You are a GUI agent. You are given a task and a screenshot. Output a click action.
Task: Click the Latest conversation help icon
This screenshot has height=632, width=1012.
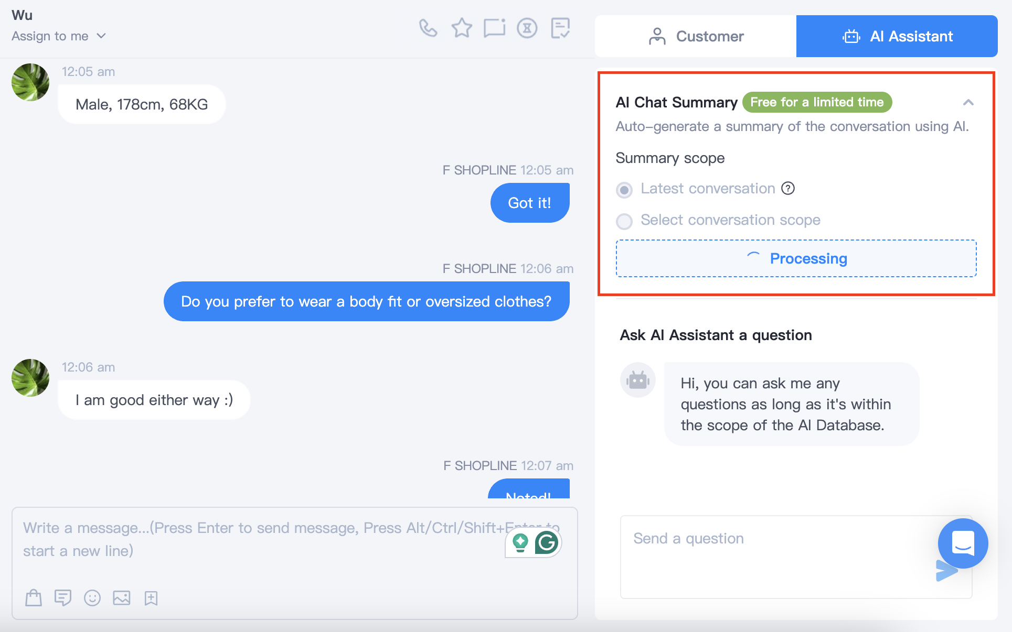coord(788,188)
